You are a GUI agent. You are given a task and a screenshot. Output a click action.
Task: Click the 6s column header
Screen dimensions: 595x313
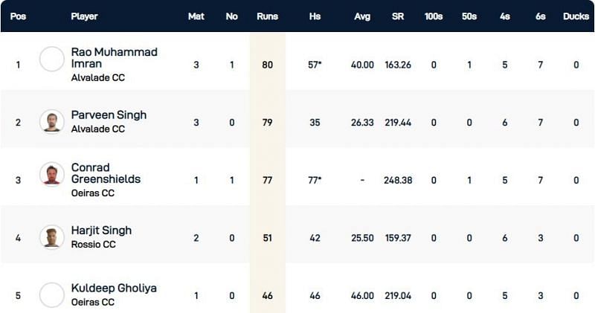[x=540, y=16]
